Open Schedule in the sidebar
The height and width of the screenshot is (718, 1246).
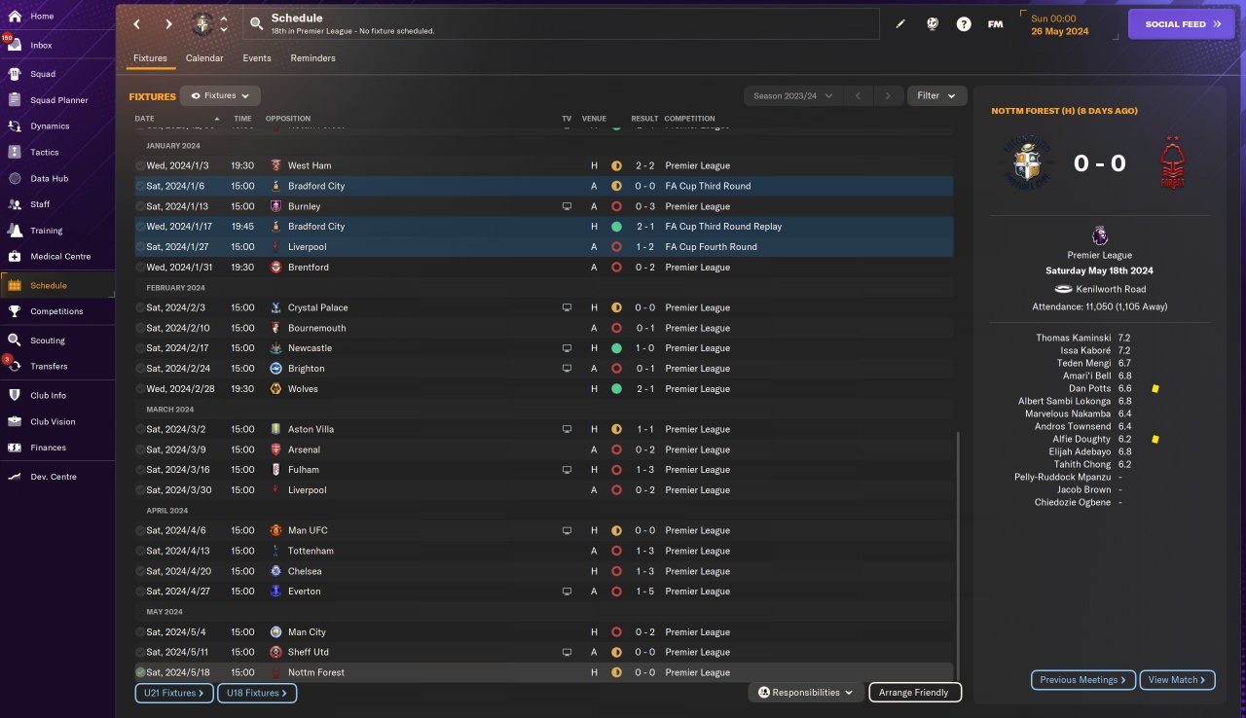coord(49,285)
